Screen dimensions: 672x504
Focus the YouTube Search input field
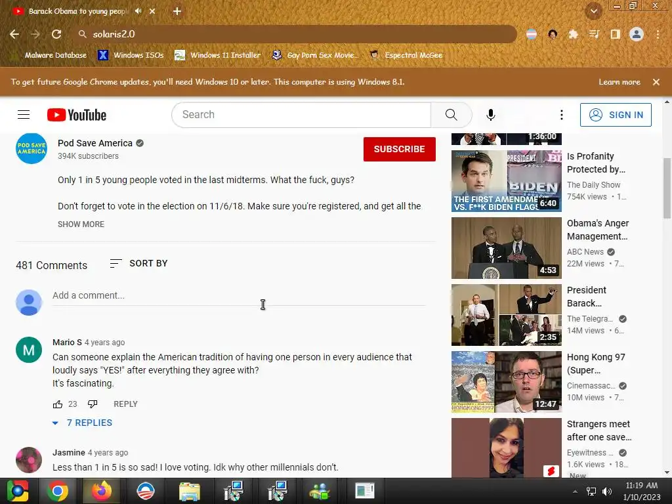301,114
